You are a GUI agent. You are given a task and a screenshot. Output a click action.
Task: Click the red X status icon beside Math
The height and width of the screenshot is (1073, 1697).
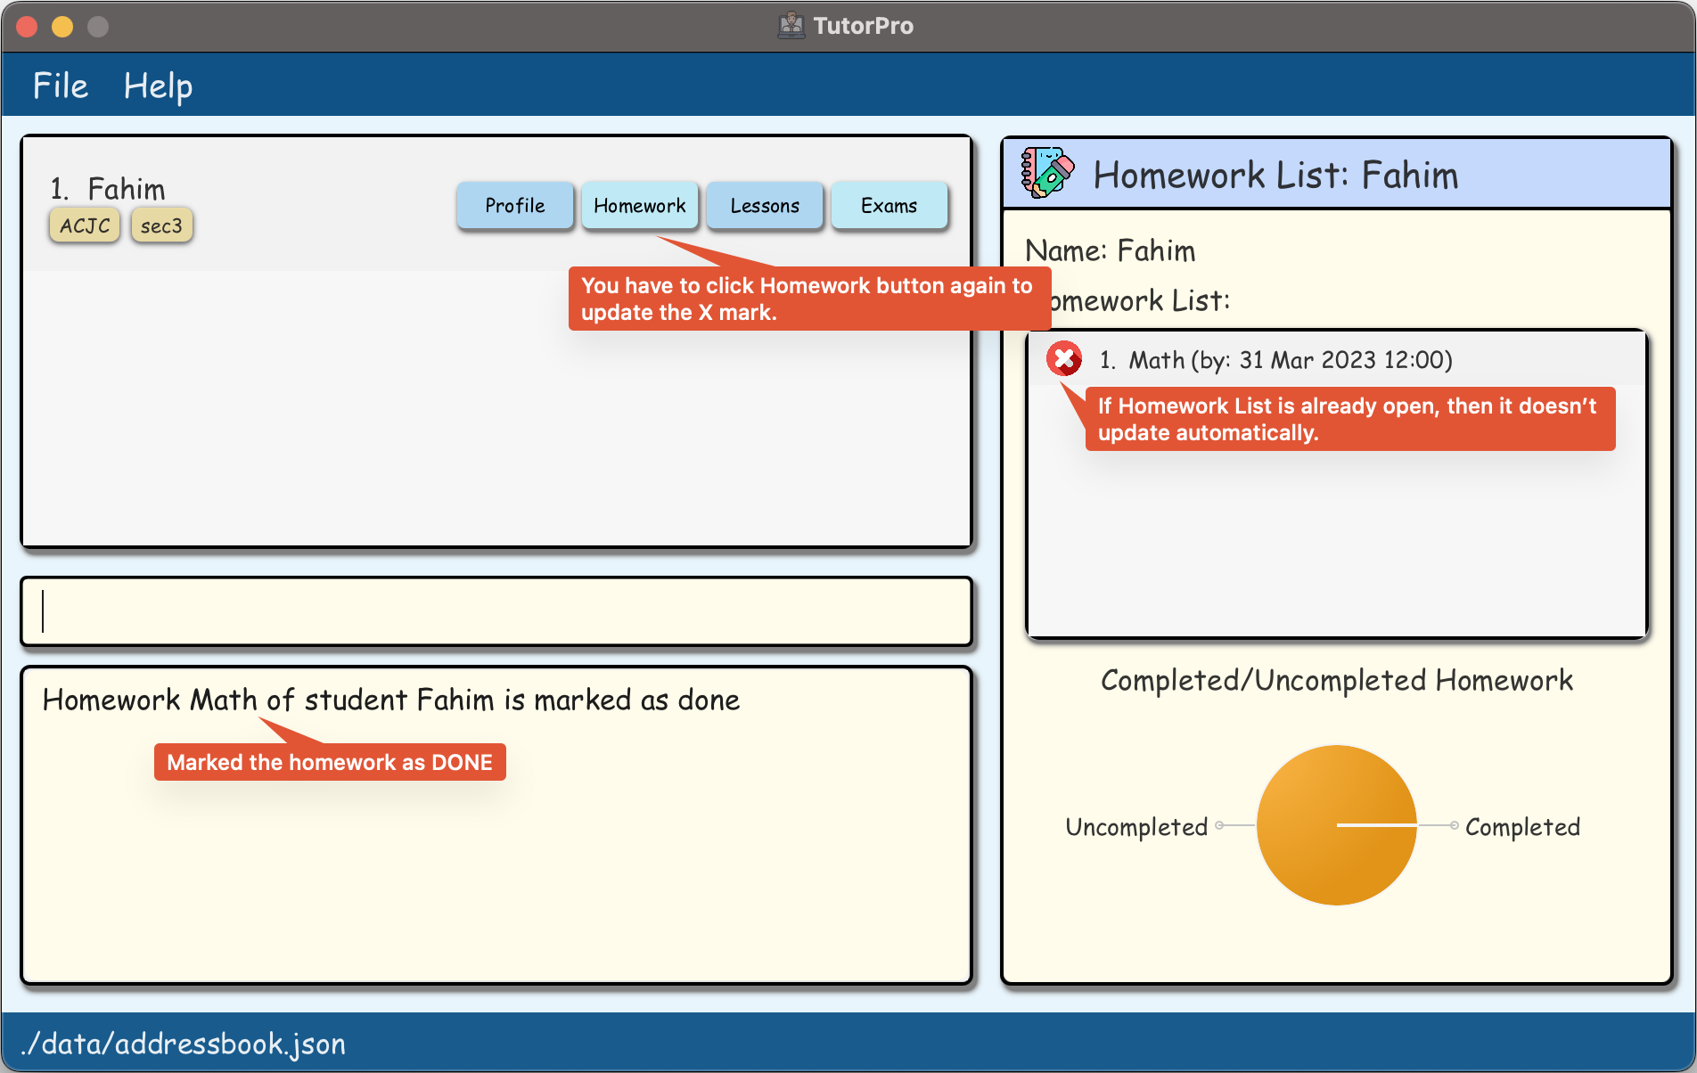click(1064, 359)
